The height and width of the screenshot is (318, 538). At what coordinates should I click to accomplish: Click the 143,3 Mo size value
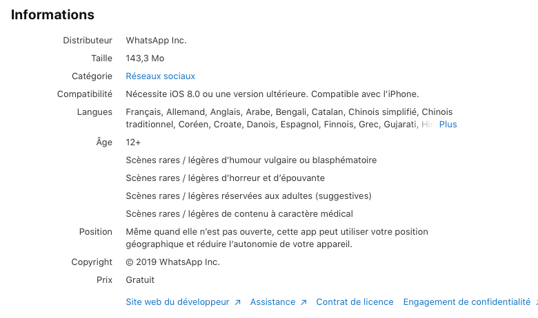(x=145, y=59)
